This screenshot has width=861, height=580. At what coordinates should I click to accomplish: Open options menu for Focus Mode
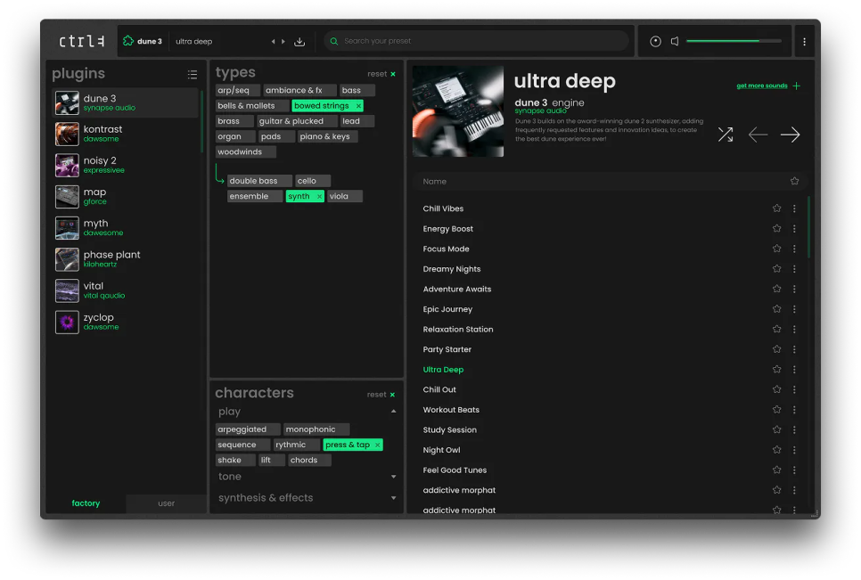point(794,249)
